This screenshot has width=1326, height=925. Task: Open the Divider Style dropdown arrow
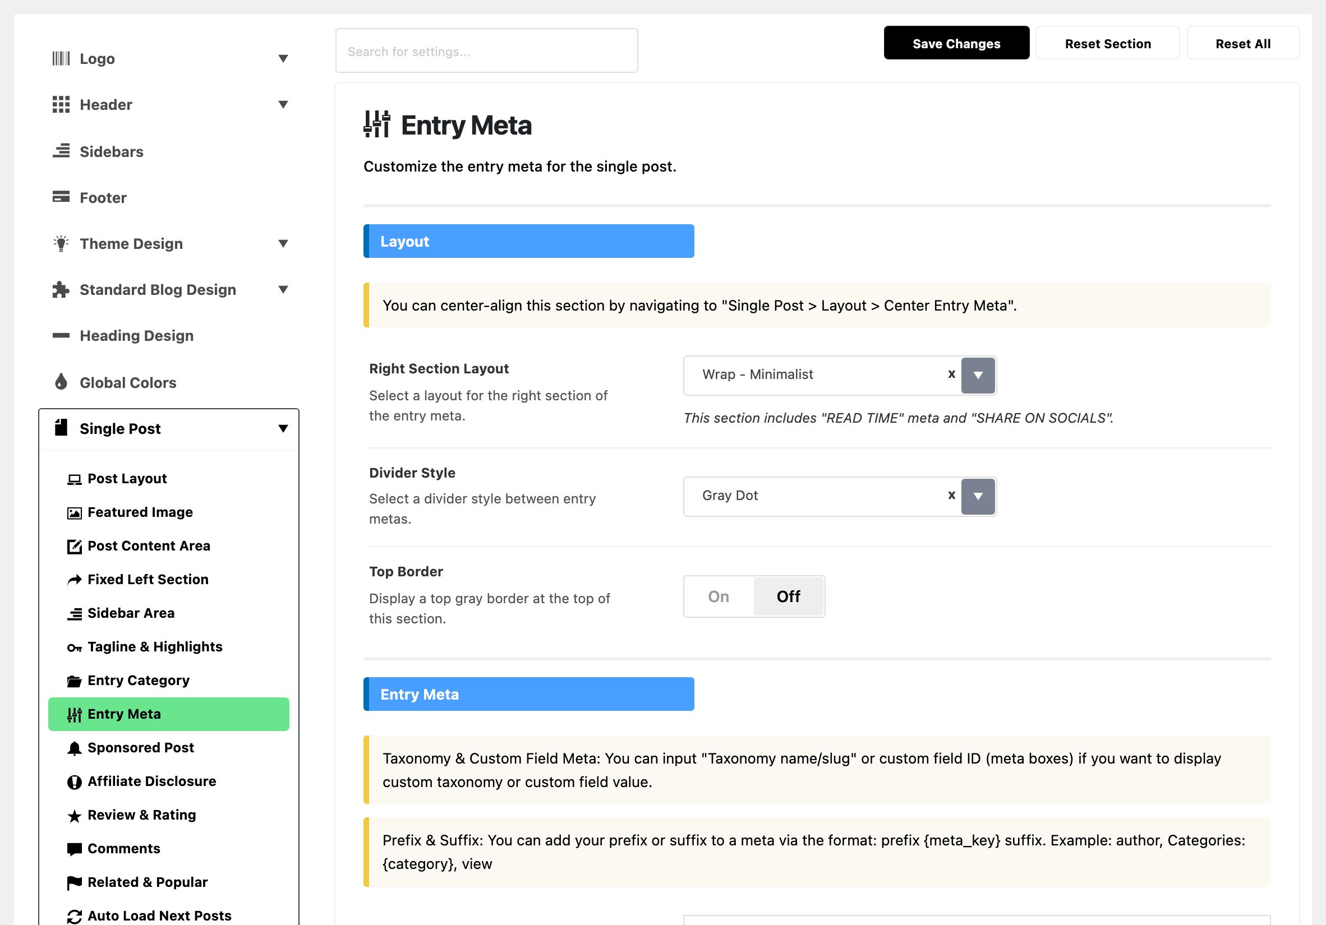point(978,496)
